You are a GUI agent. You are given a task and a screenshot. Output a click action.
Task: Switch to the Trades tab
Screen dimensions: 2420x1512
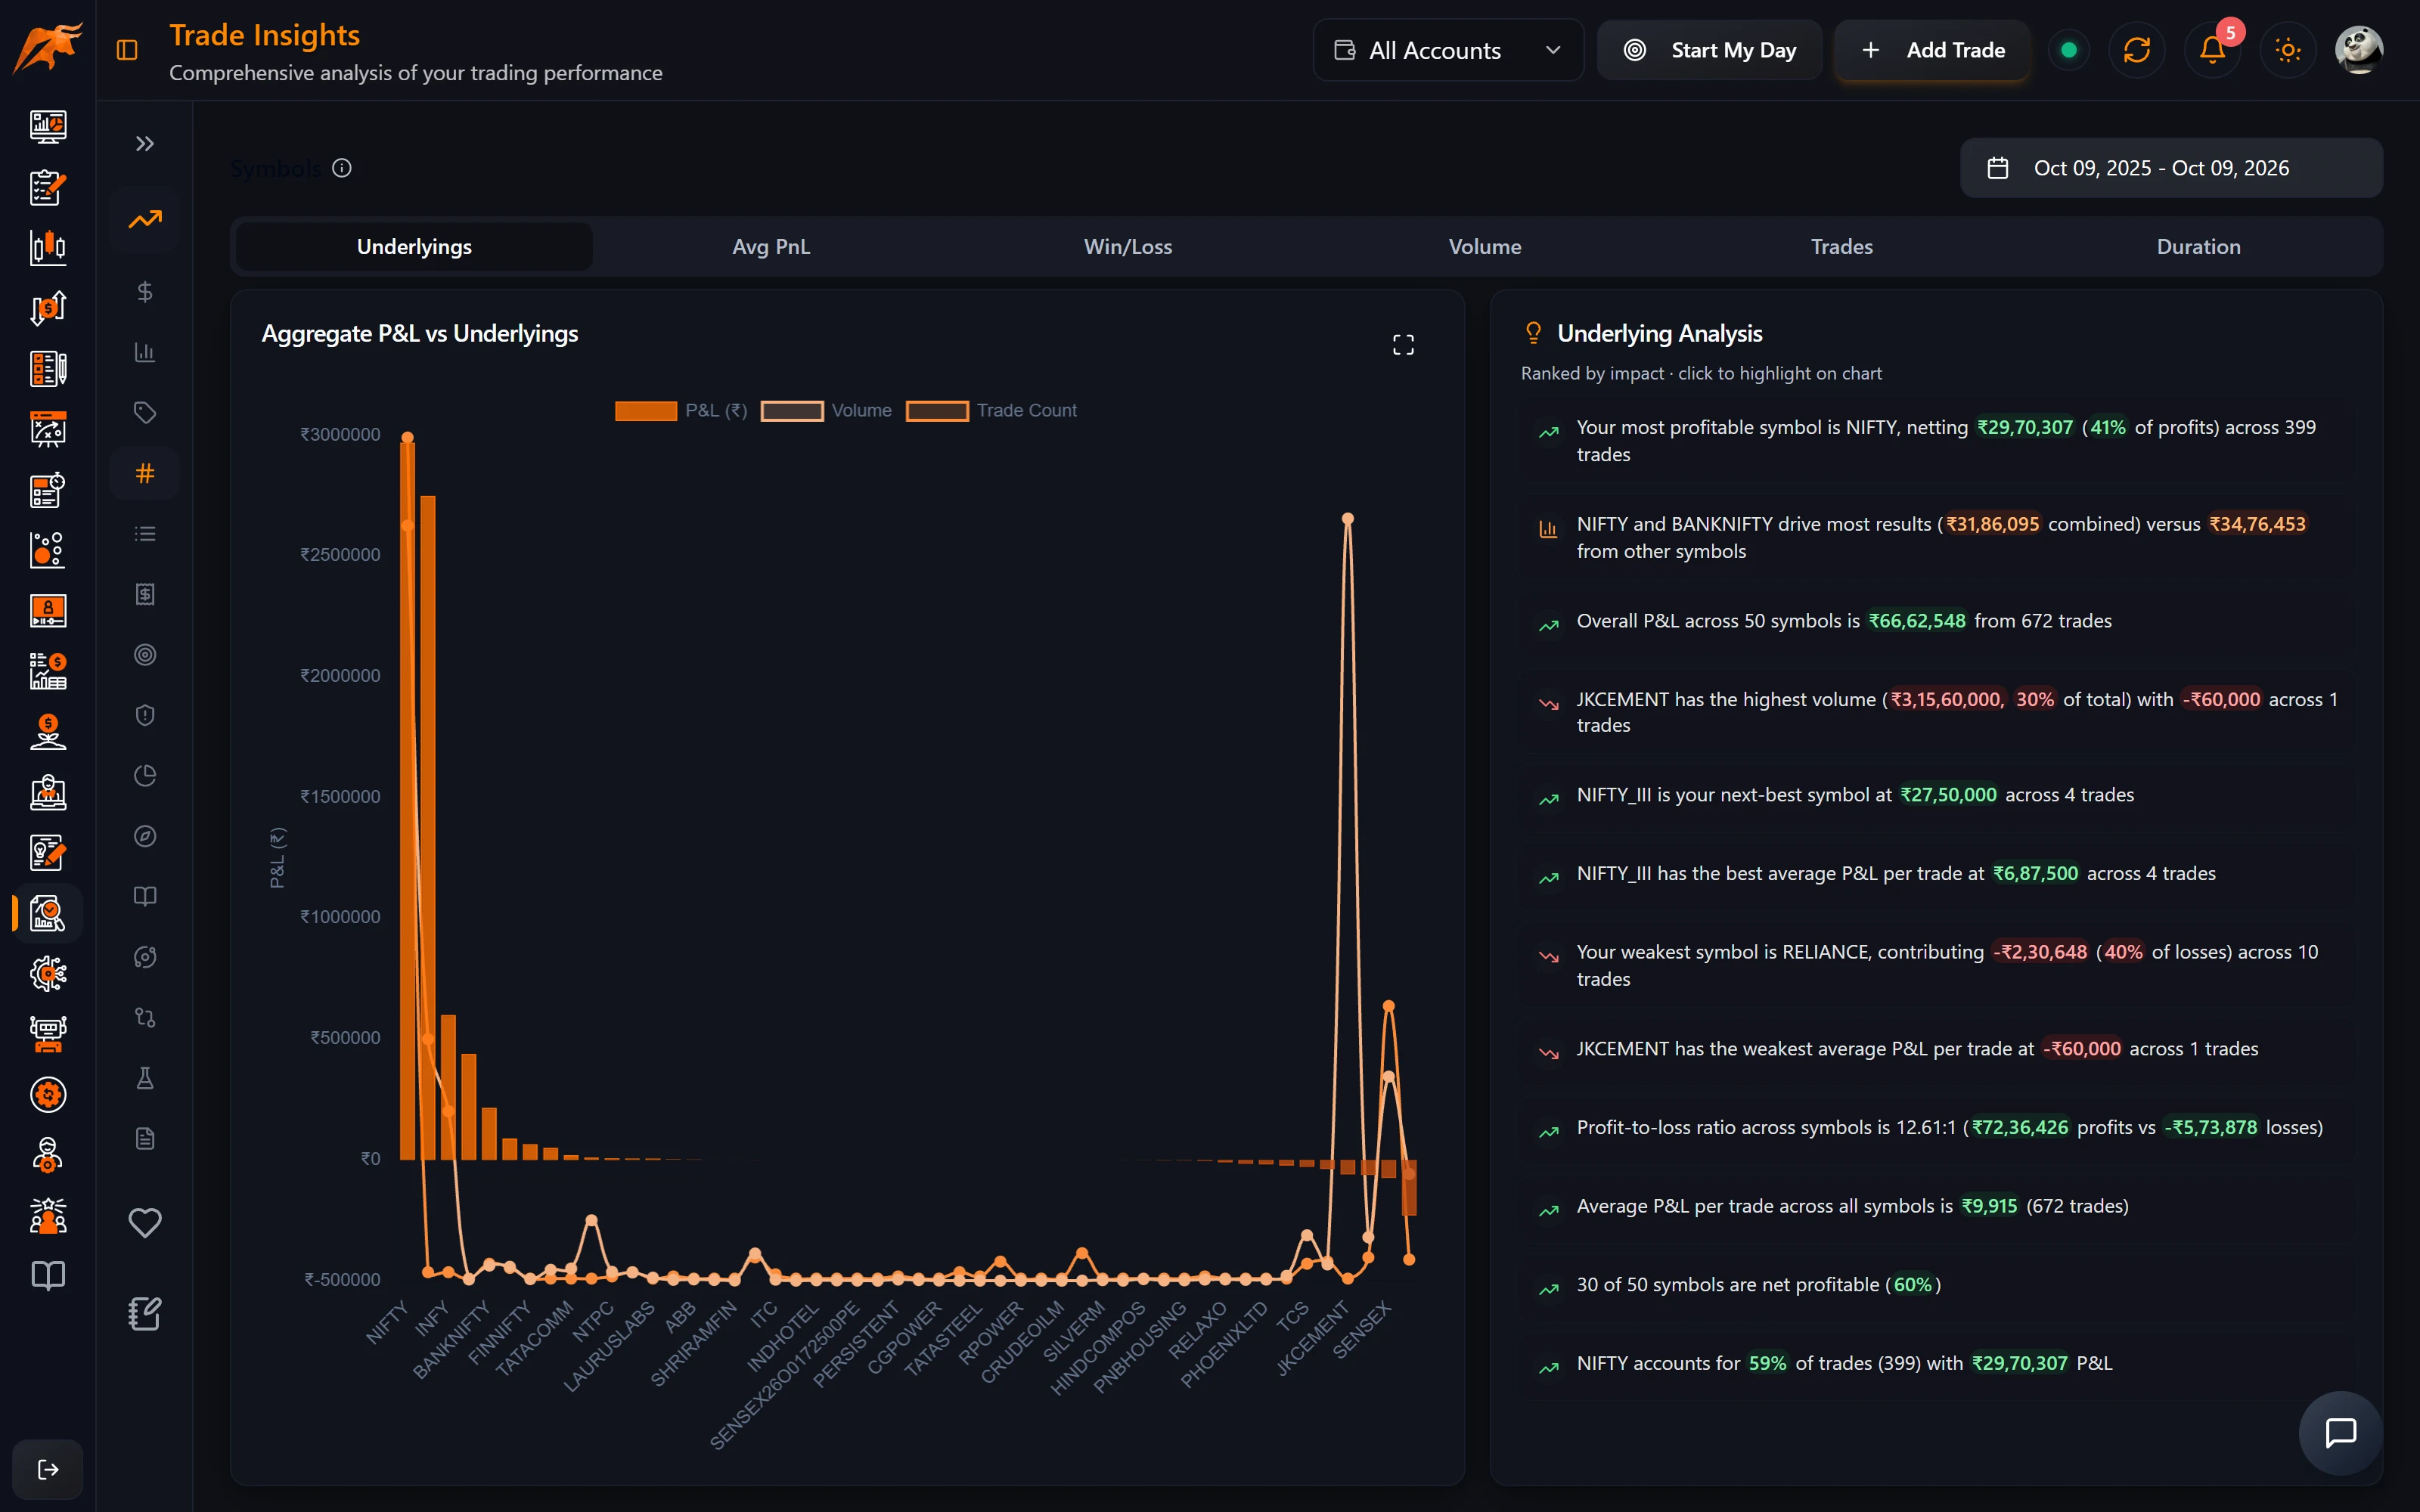click(x=1842, y=247)
